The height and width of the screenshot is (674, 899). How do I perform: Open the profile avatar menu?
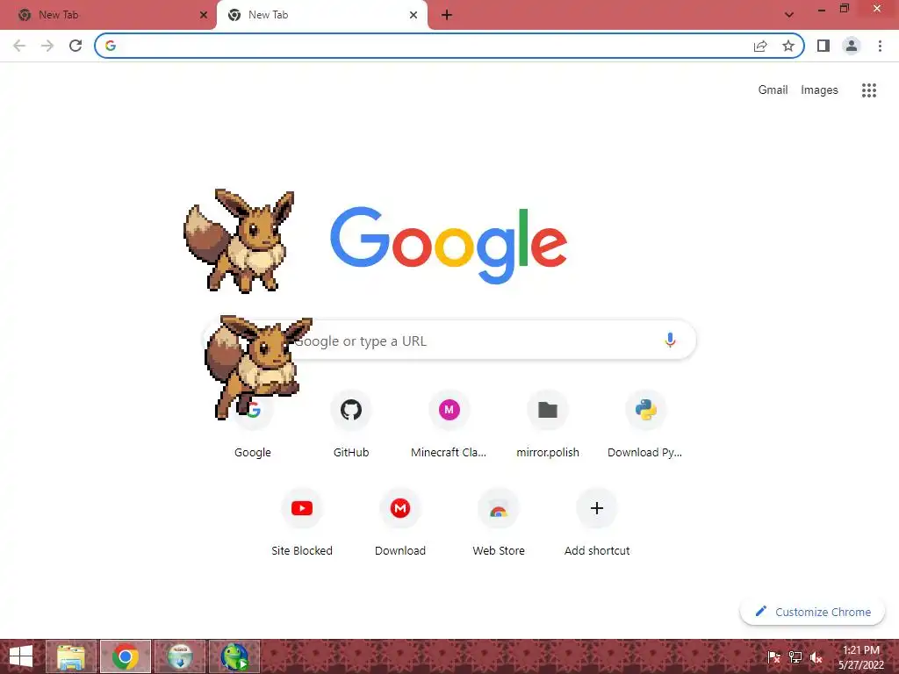852,46
